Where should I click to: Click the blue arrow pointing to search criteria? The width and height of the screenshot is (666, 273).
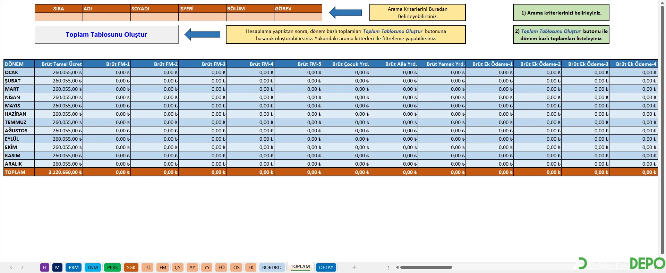pos(345,13)
